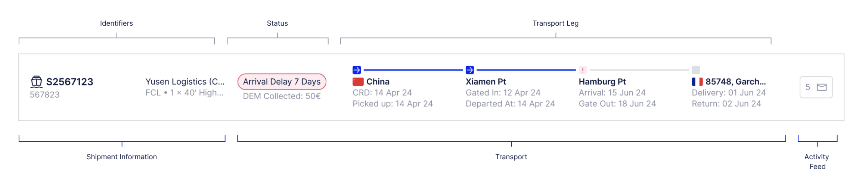Screen dimensions: 856x182
Task: Click the gray progress line after Hamburg Pt
Action: point(639,70)
